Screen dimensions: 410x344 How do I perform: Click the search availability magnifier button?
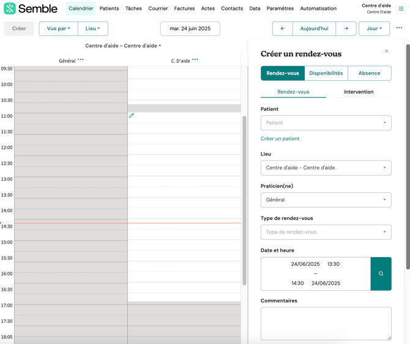(x=381, y=274)
